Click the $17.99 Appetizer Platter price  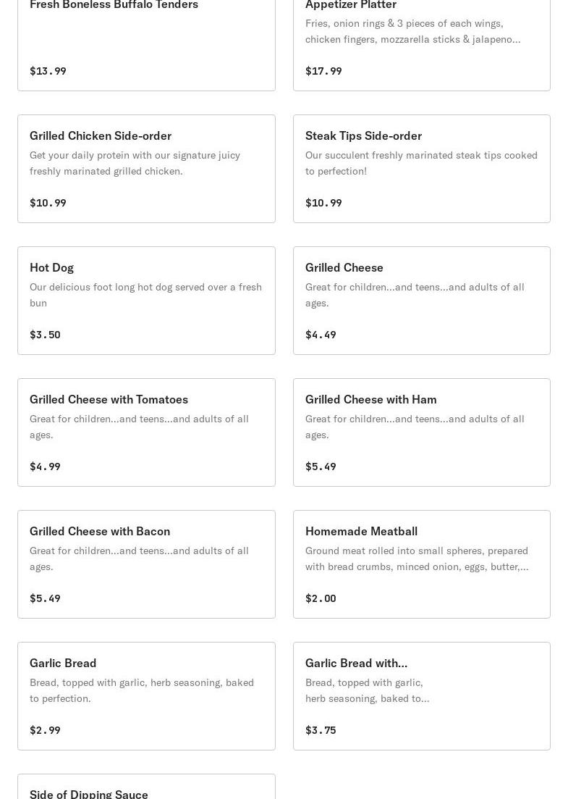click(323, 71)
